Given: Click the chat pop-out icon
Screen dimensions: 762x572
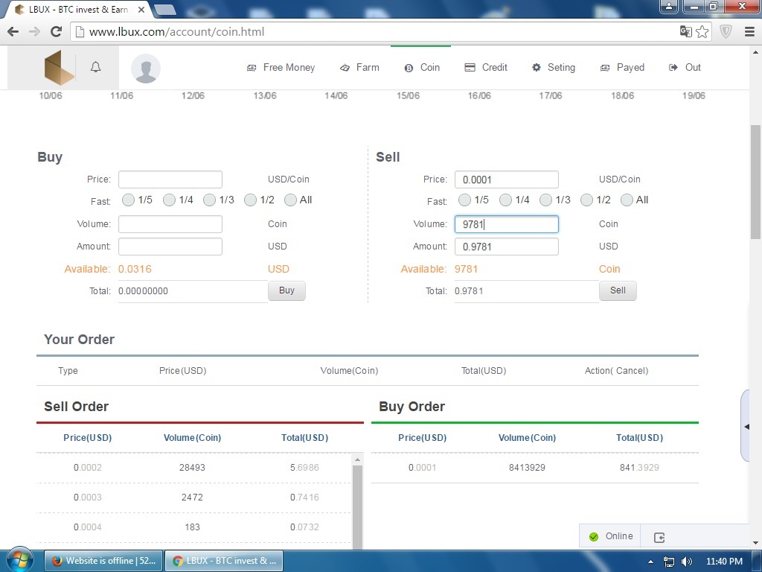Looking at the screenshot, I should 659,537.
